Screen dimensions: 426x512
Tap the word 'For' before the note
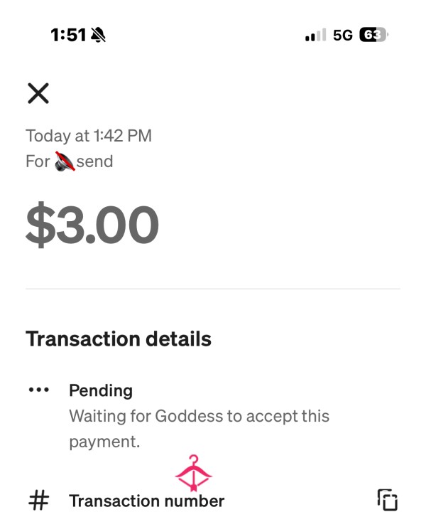(38, 161)
